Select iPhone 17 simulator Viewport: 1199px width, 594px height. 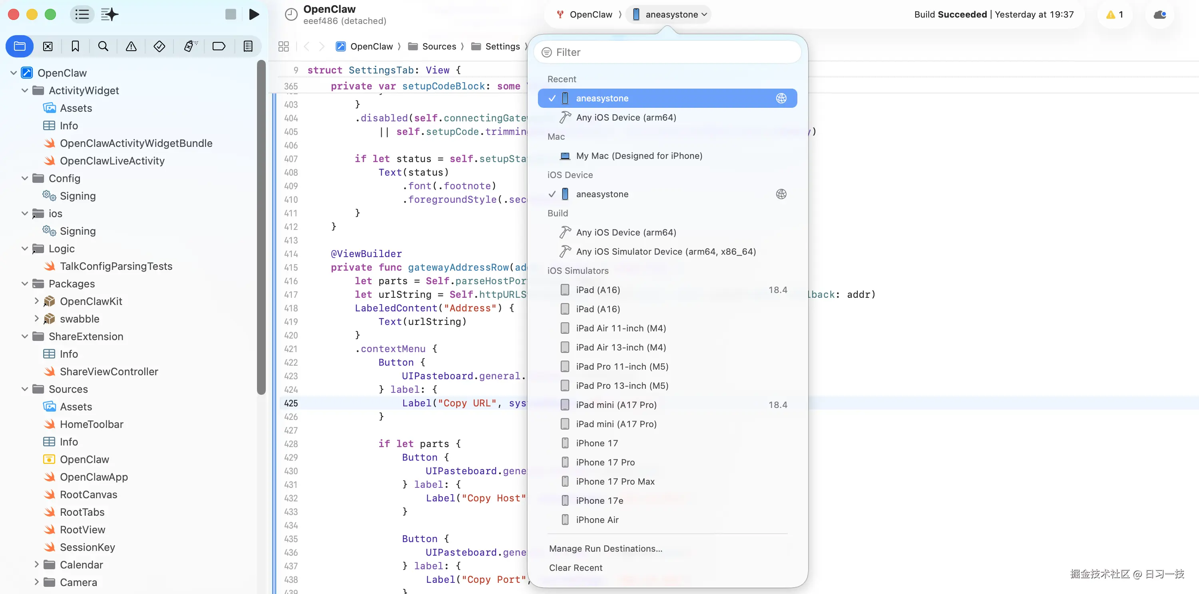coord(667,444)
